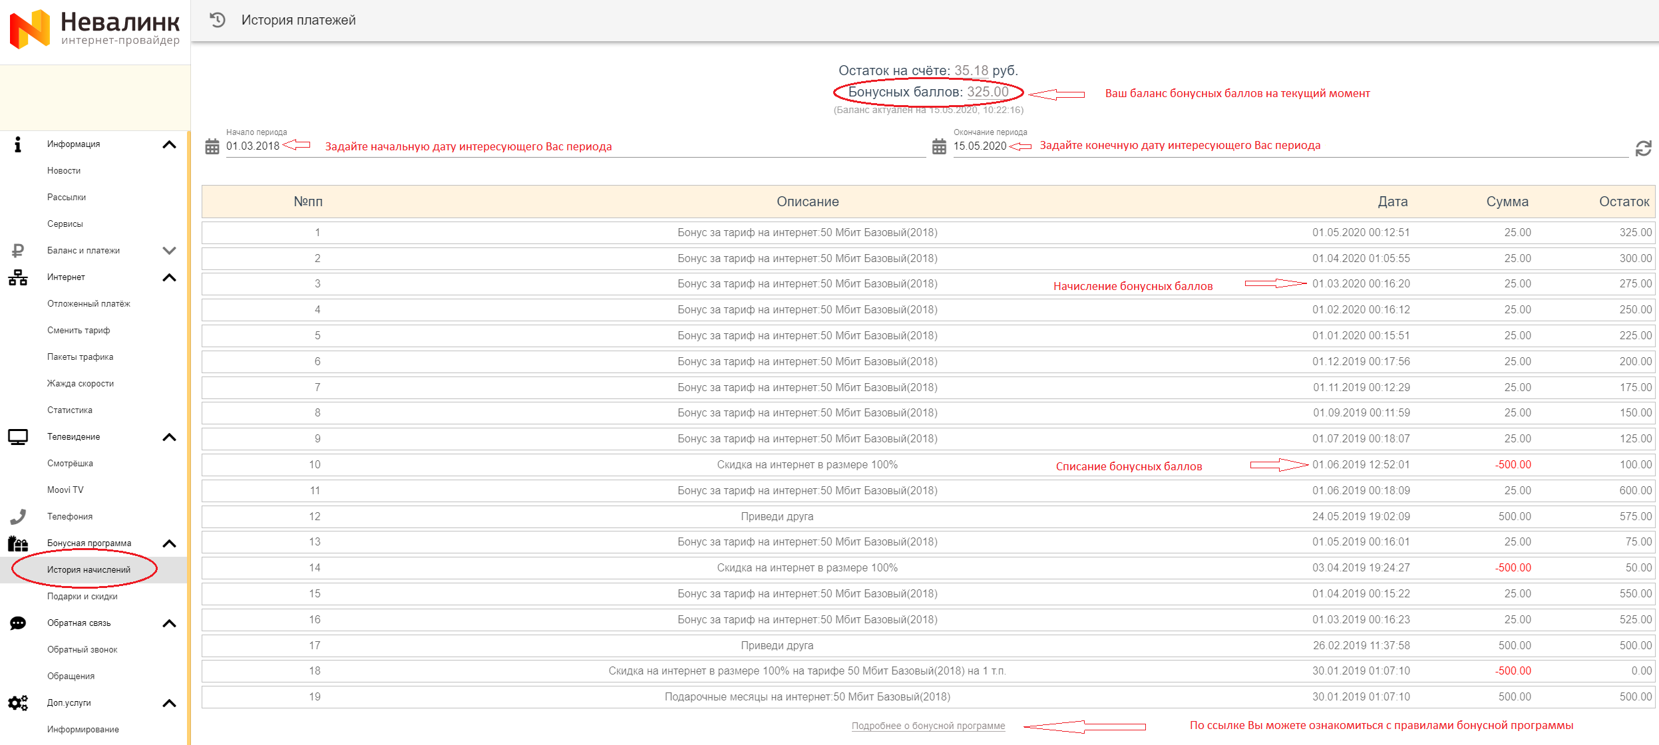Open calendar icon for period start date
The height and width of the screenshot is (745, 1659).
tap(212, 146)
